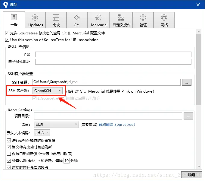The height and width of the screenshot is (181, 205).
Task: Browse for project directory (项目目录) button
Action: click(x=188, y=116)
